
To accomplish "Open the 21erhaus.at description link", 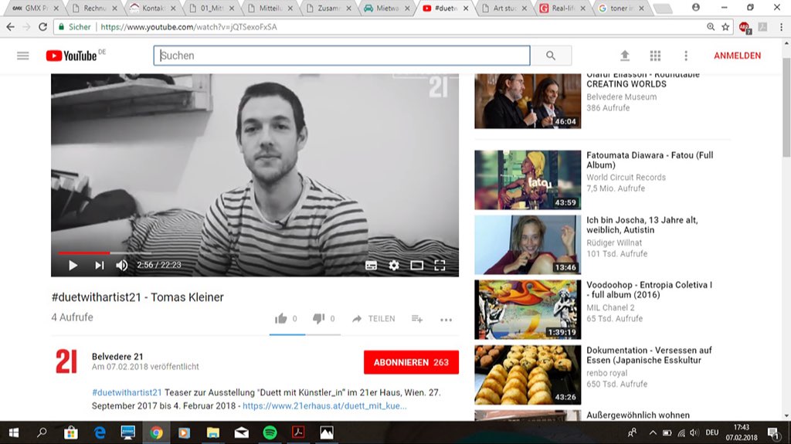I will [x=324, y=405].
